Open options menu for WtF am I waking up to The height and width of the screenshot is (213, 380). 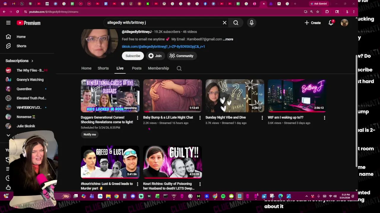tap(324, 118)
